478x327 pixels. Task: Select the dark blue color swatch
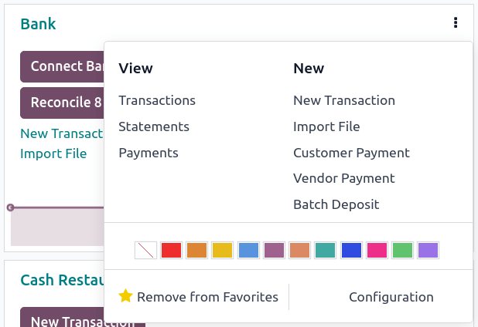coord(351,250)
